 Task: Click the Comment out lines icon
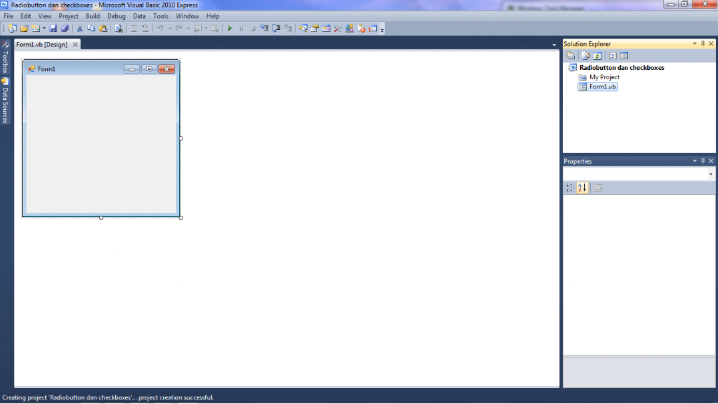pos(134,29)
